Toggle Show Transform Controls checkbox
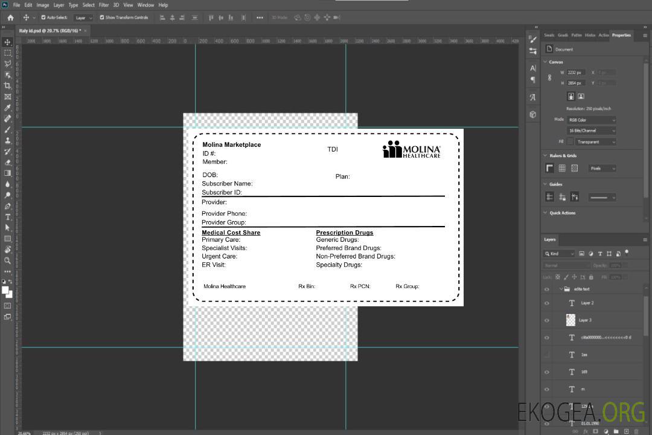Image resolution: width=652 pixels, height=435 pixels. pos(102,18)
